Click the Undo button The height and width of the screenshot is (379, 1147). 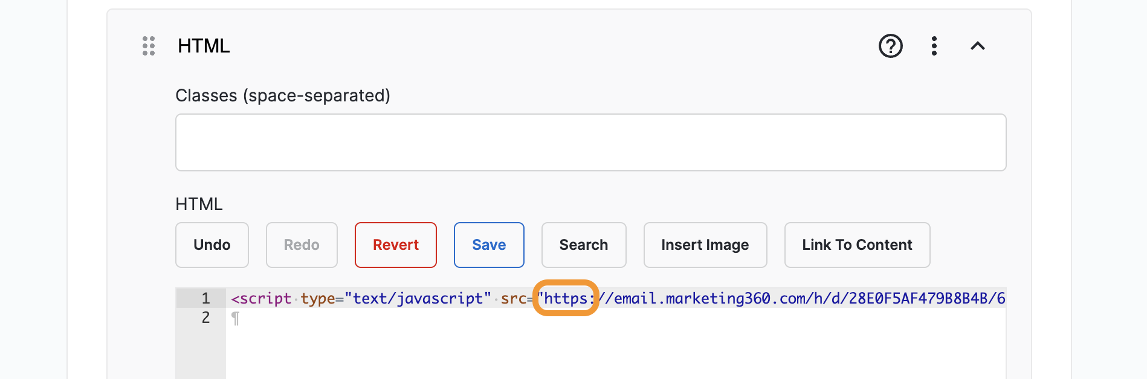(212, 245)
